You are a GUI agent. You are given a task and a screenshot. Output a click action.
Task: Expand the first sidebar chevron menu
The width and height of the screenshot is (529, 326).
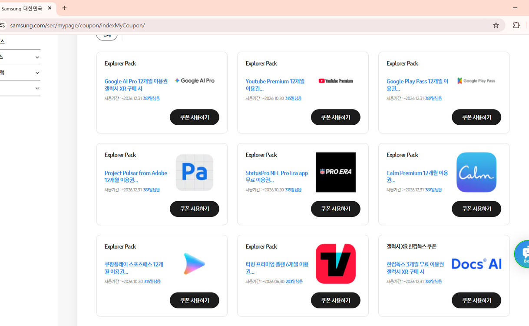[37, 57]
